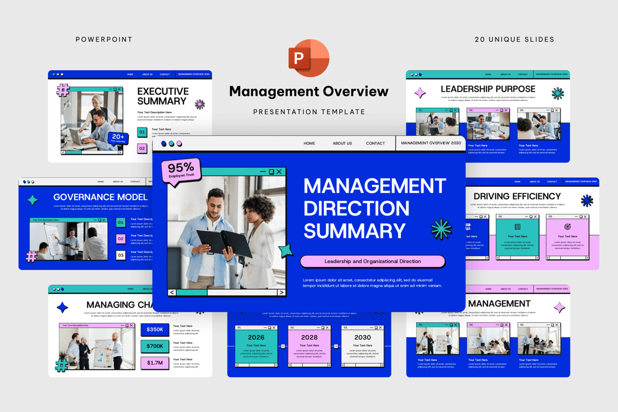
Task: Click POWERPOINT label at top left
Action: click(104, 40)
